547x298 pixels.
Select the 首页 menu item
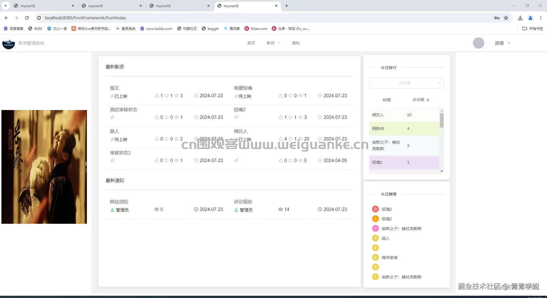coord(251,43)
